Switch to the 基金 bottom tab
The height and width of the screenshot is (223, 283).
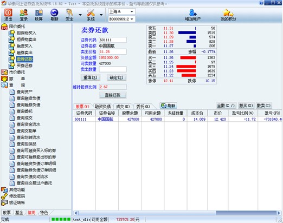click(19, 213)
